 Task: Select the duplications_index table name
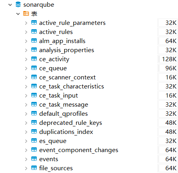pyautogui.click(x=66, y=132)
